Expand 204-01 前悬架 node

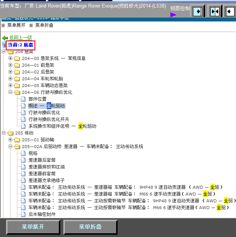coord(10,65)
